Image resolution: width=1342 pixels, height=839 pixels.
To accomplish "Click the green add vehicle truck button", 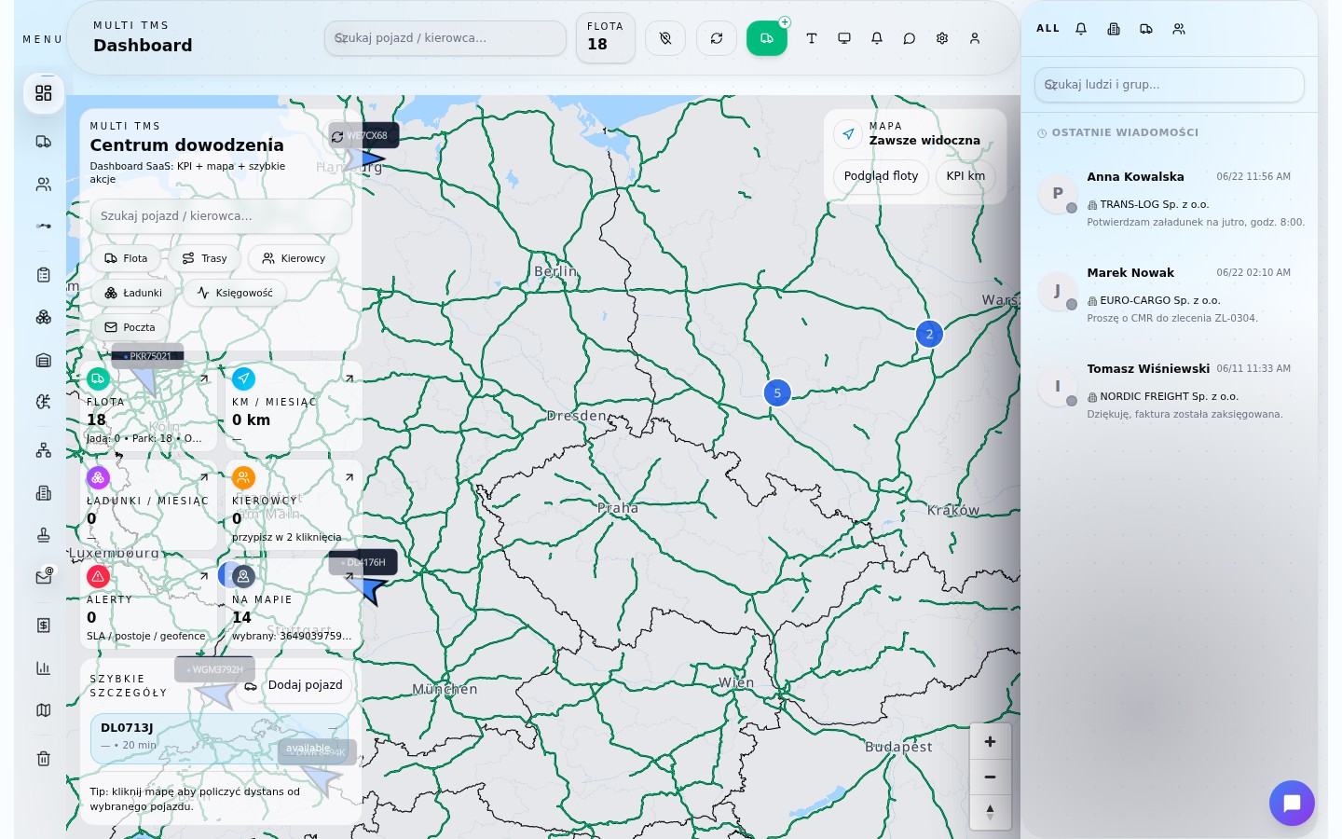I will point(767,38).
